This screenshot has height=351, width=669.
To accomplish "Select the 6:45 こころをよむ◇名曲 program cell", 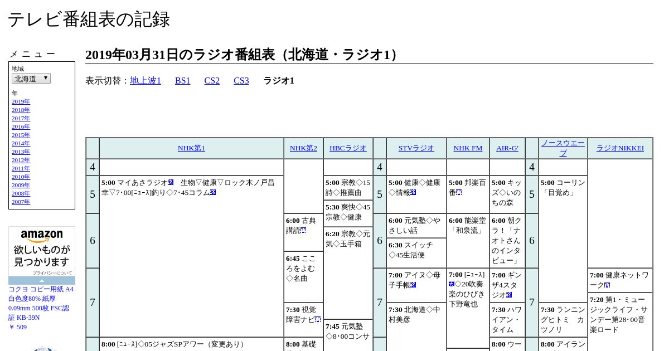I will [x=303, y=277].
